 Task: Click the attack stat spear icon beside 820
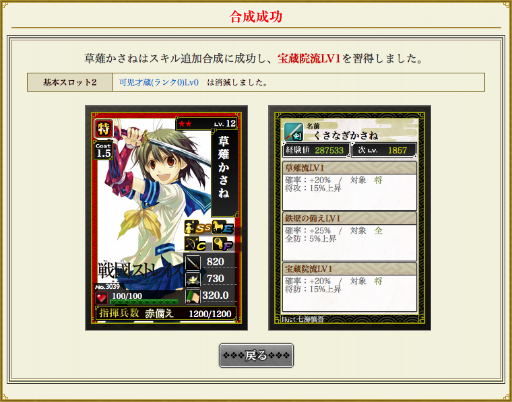pos(193,263)
